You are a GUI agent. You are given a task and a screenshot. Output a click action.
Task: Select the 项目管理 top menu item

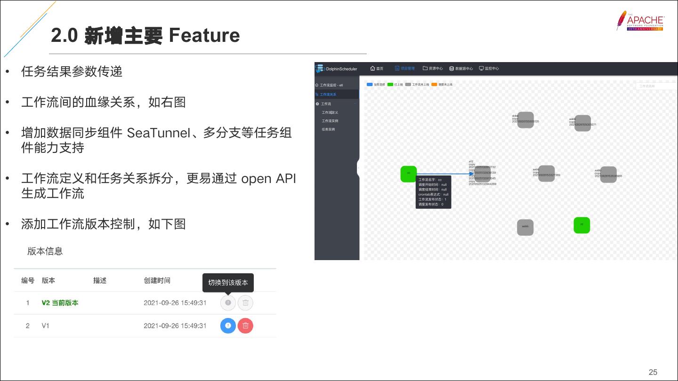[x=405, y=69]
